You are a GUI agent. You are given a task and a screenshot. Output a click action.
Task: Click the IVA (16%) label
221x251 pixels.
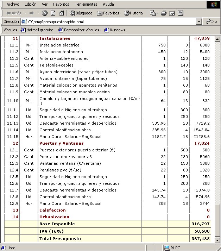pos(51,231)
